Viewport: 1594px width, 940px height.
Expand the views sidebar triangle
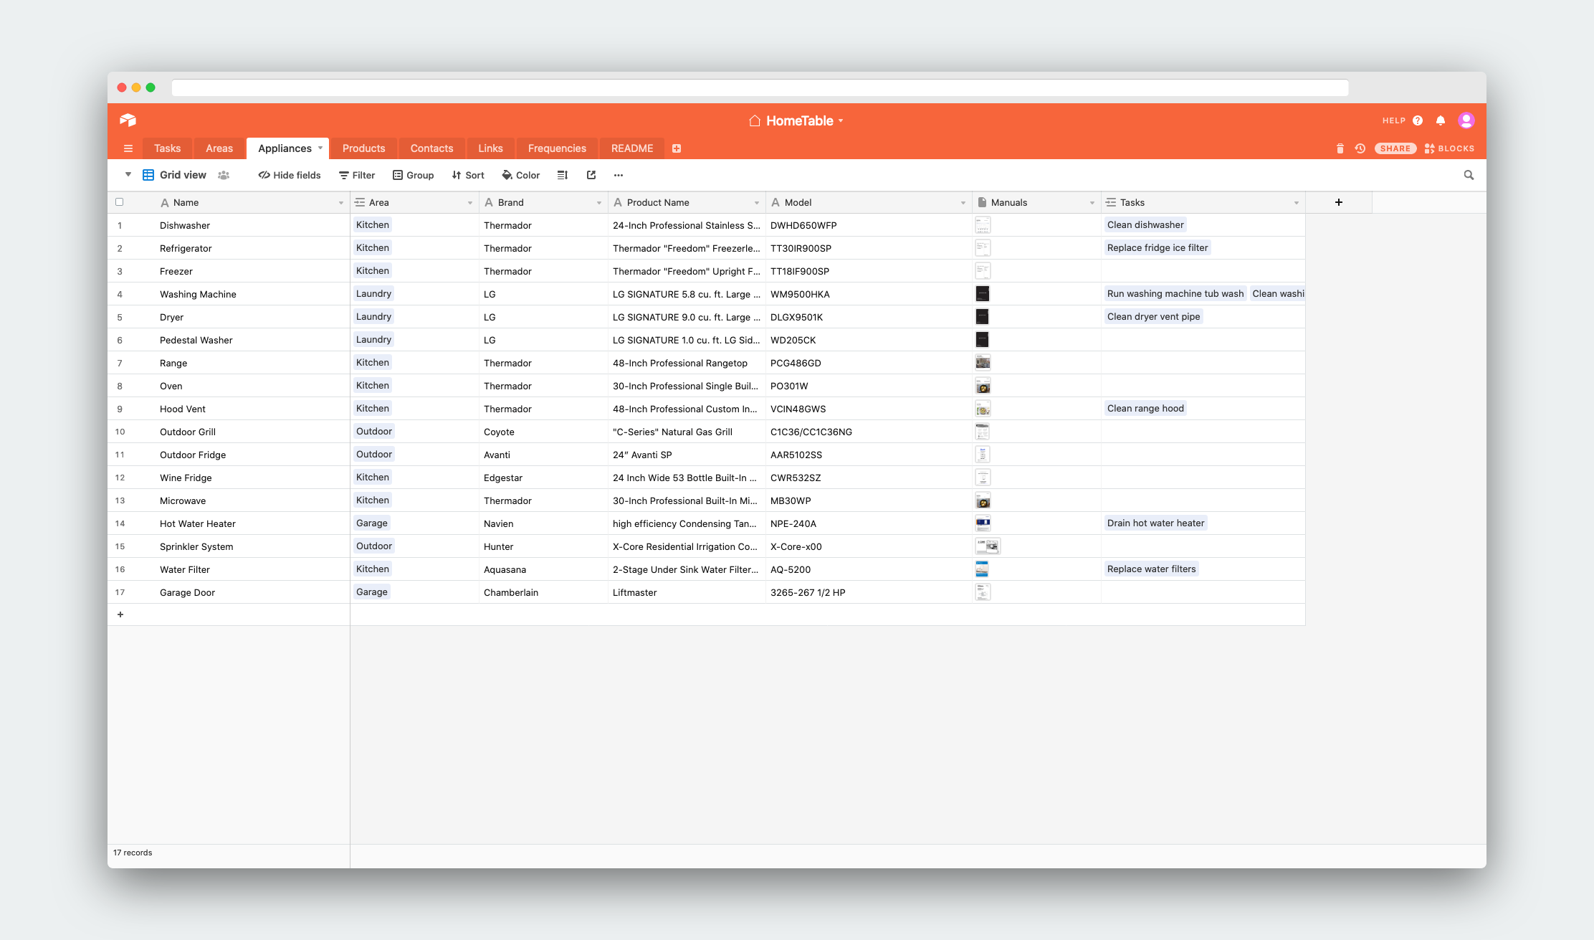pos(128,174)
